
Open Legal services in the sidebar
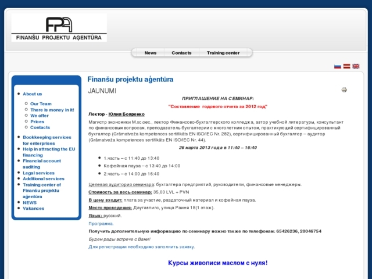tap(39, 173)
